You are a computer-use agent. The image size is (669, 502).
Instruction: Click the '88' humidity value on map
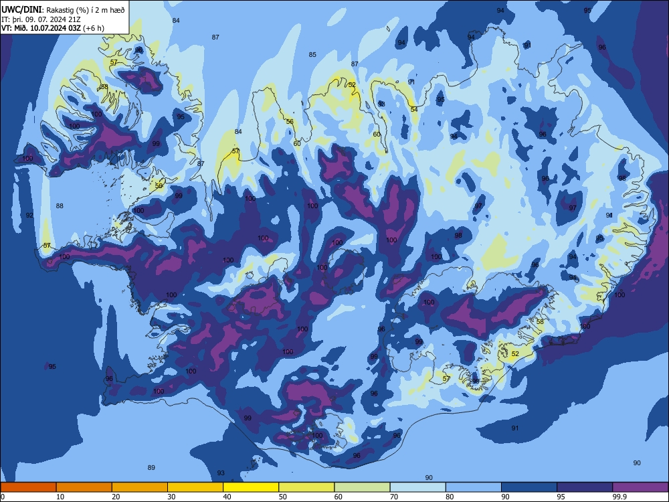60,205
